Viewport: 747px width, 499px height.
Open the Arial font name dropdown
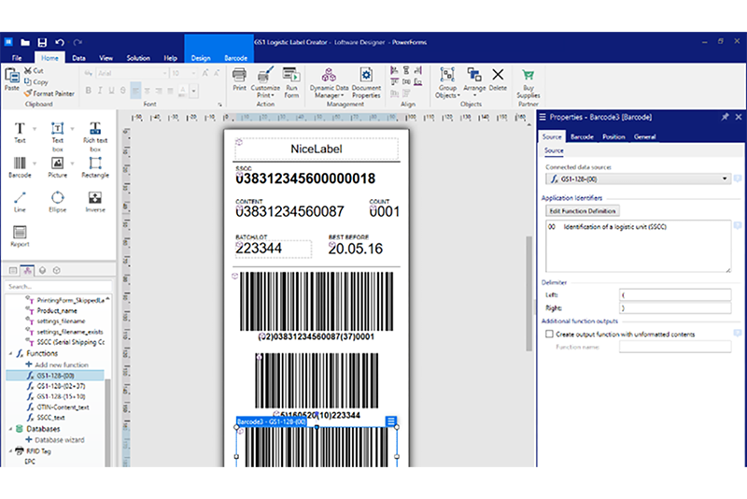click(165, 73)
